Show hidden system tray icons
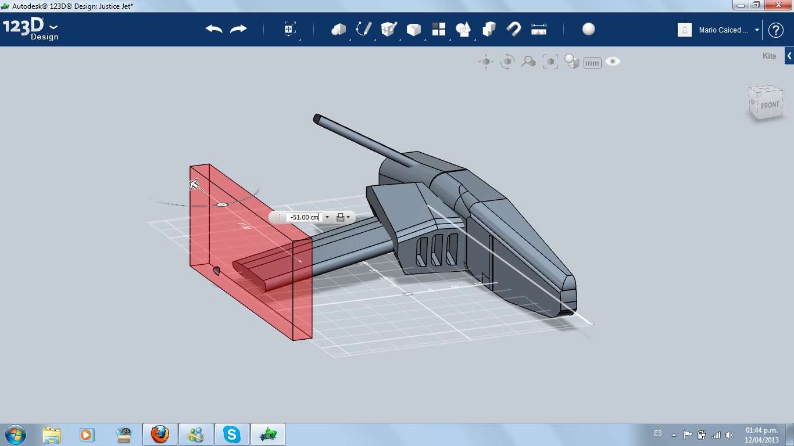This screenshot has height=446, width=794. (x=674, y=434)
